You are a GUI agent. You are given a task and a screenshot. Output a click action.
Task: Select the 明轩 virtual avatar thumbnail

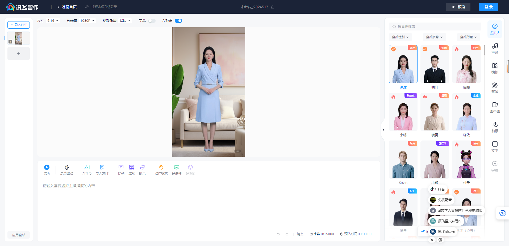click(x=435, y=64)
